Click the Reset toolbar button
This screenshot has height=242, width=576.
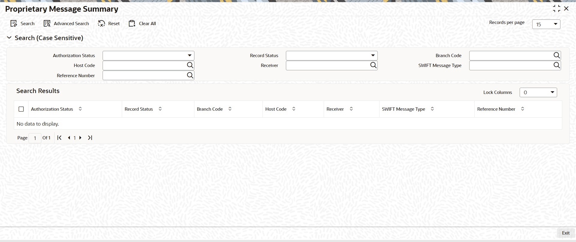click(109, 24)
